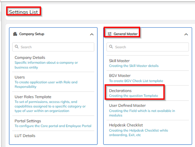Click the magnifier icon in Company Setup search
195x147 pixels.
click(16, 47)
